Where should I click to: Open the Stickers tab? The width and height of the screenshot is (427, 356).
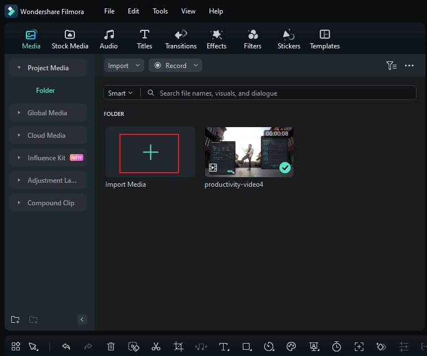tap(288, 39)
